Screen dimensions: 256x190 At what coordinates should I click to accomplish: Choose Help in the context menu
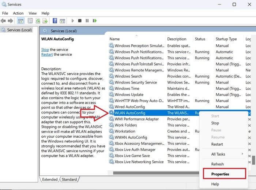[x=215, y=184]
